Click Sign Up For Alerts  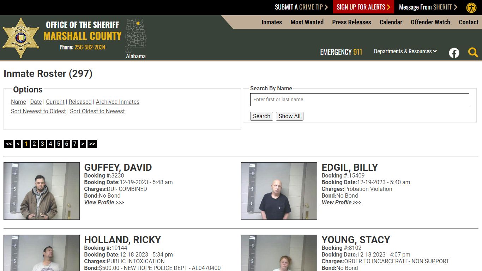click(x=363, y=7)
